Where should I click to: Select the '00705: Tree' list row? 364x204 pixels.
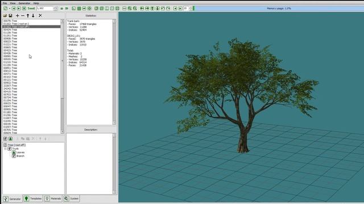(x=32, y=130)
